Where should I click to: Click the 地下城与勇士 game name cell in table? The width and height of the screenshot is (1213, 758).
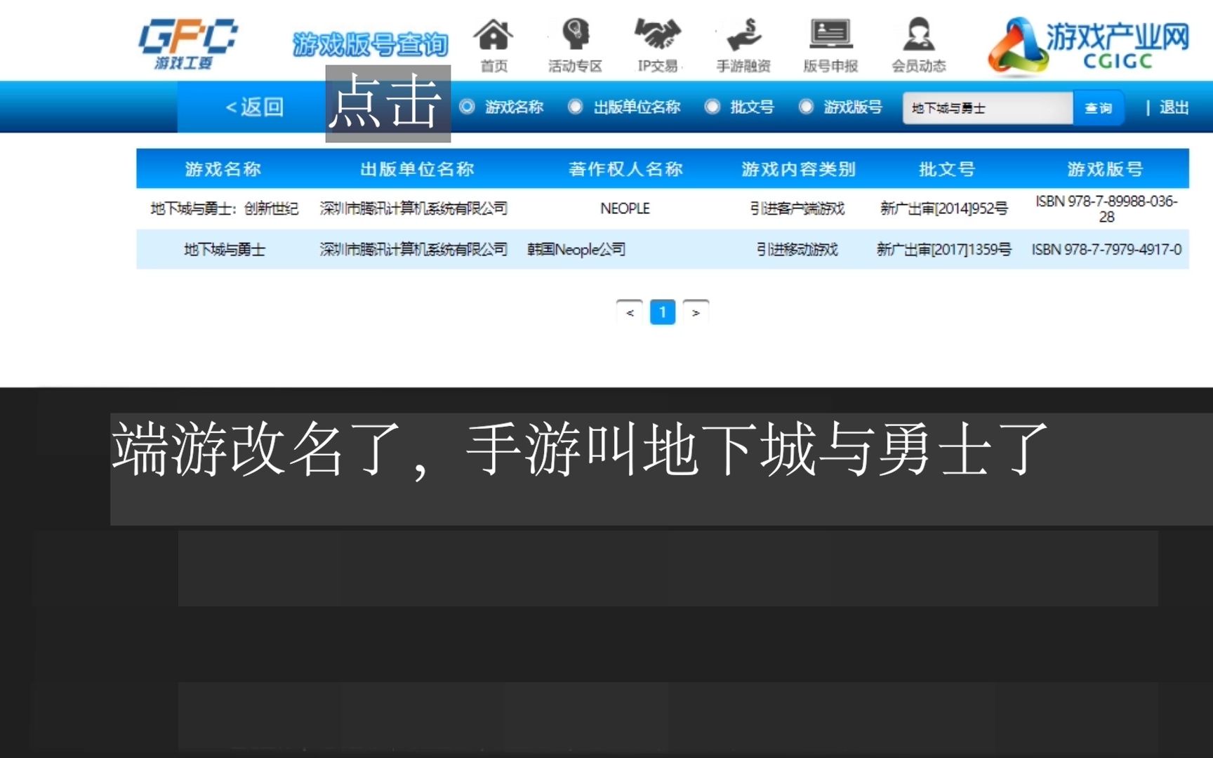point(225,249)
